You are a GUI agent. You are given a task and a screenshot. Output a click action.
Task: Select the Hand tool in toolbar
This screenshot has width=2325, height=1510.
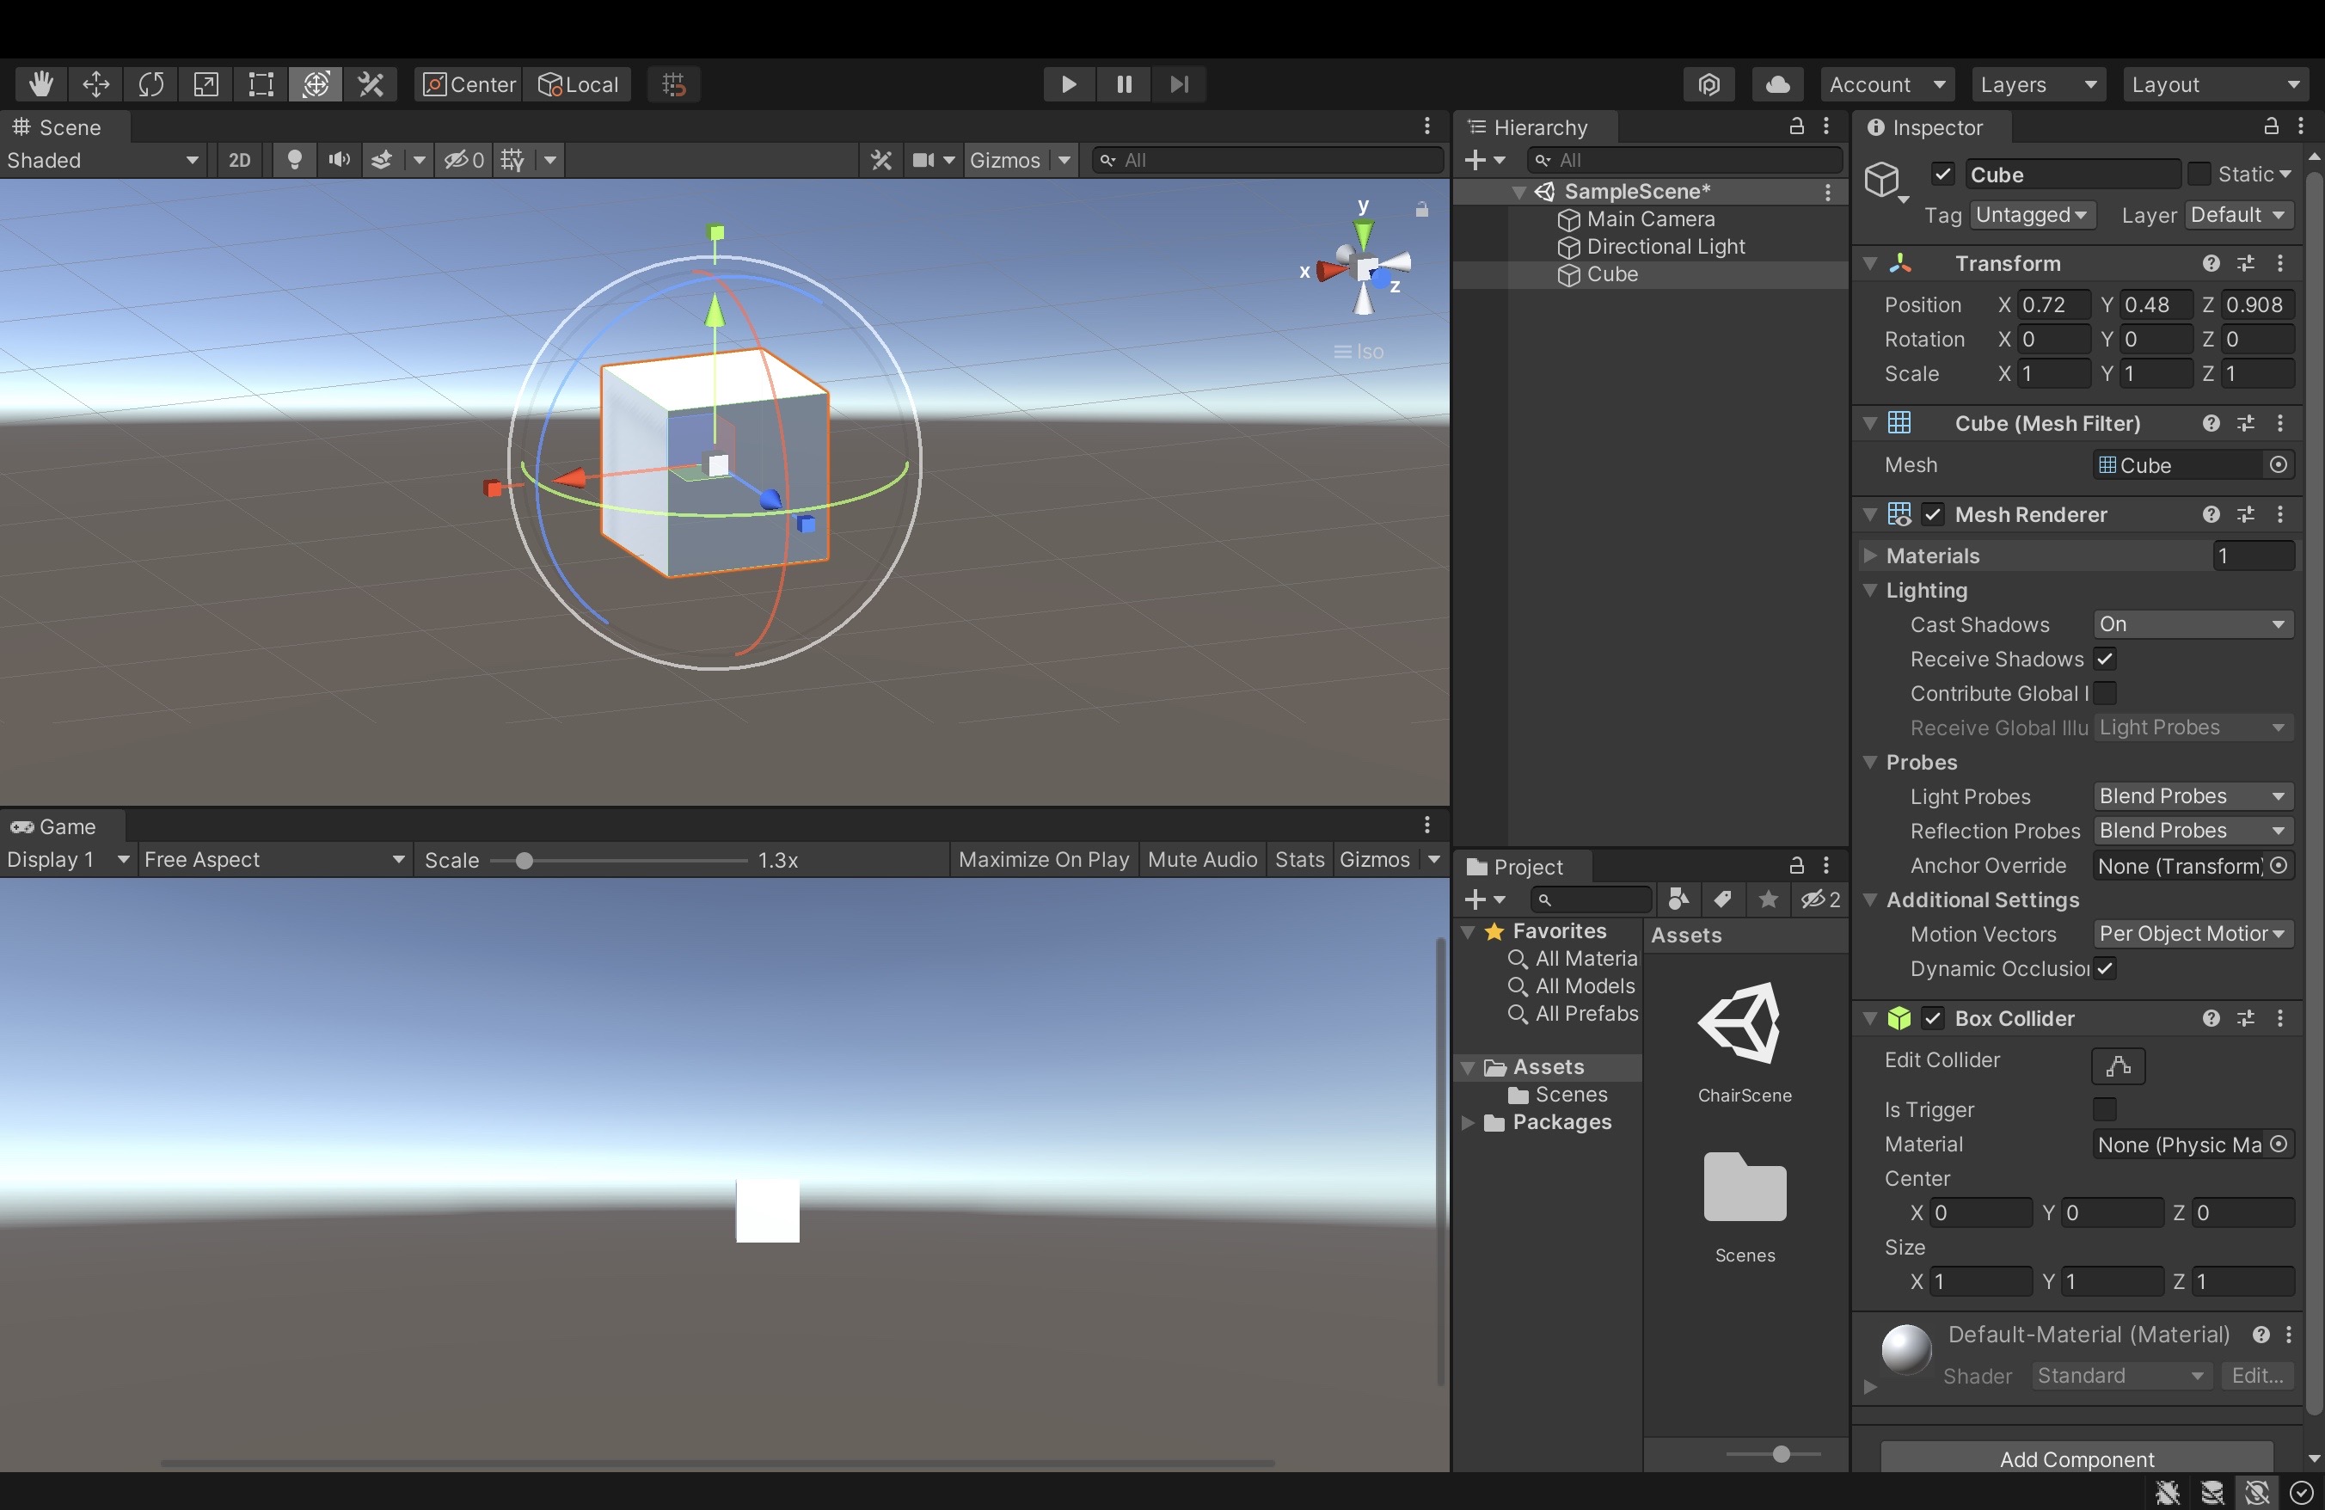pyautogui.click(x=40, y=84)
